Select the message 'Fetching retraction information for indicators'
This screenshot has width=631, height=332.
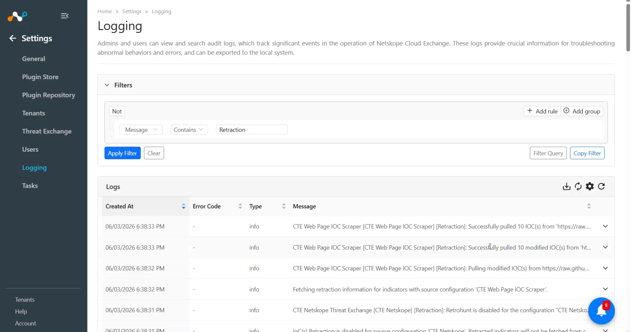[x=420, y=289]
